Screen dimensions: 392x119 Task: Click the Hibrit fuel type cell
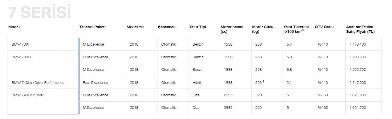[x=197, y=83]
